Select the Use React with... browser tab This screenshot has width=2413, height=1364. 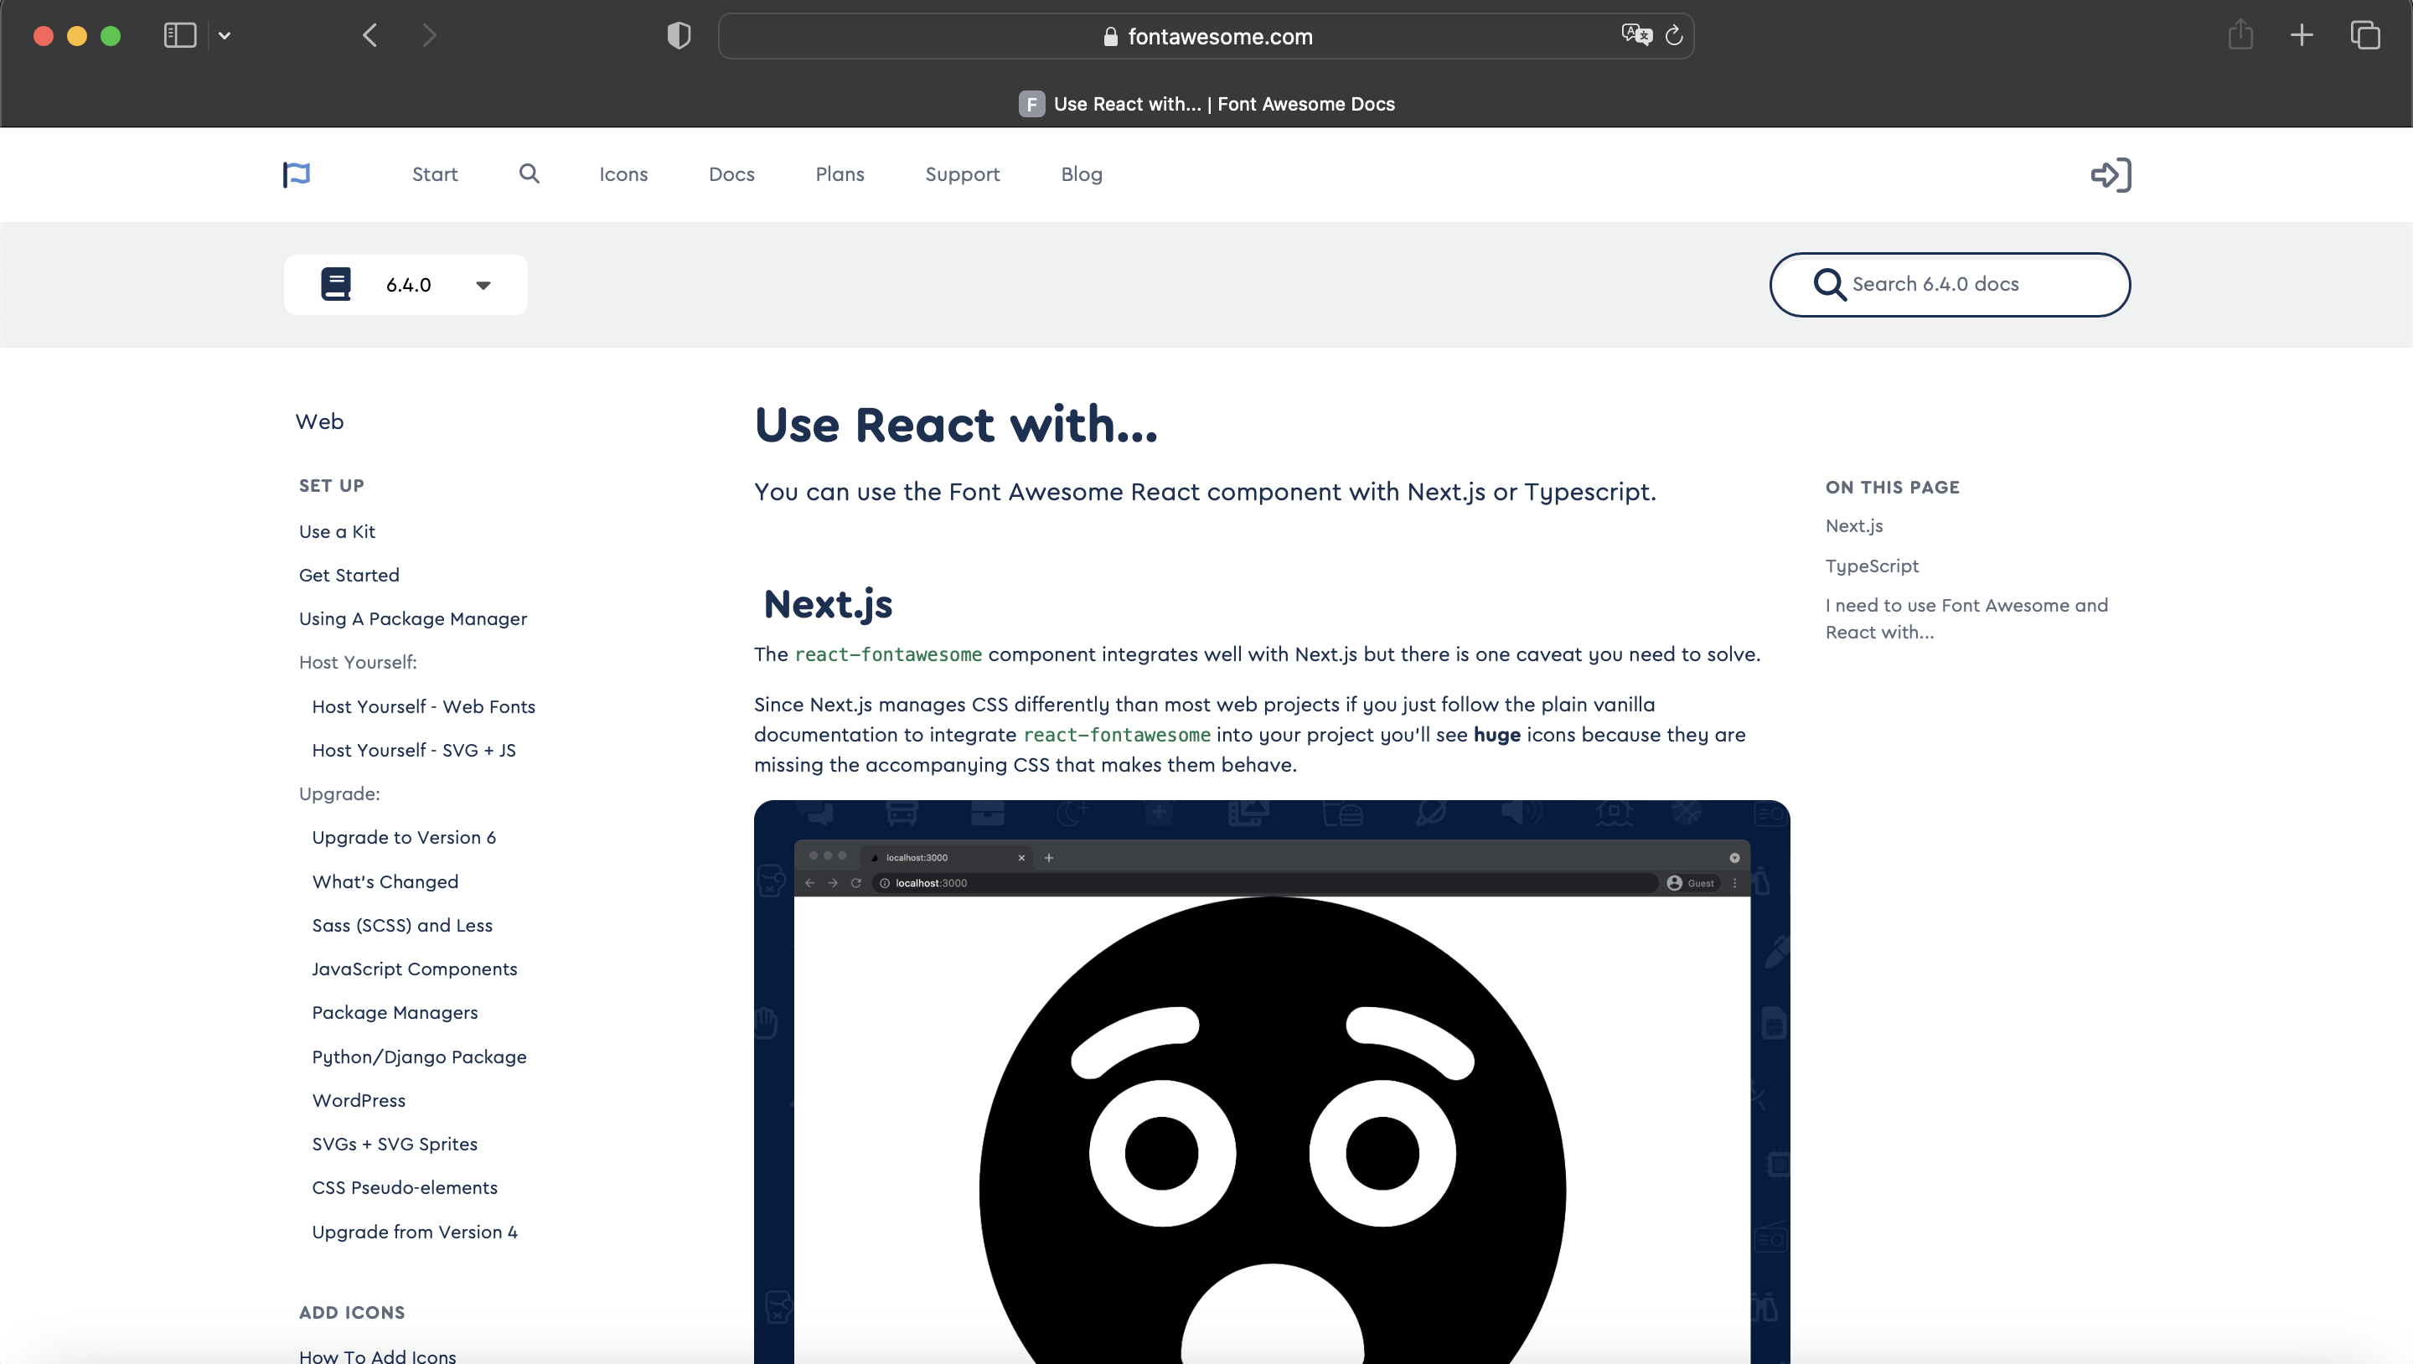1206,104
